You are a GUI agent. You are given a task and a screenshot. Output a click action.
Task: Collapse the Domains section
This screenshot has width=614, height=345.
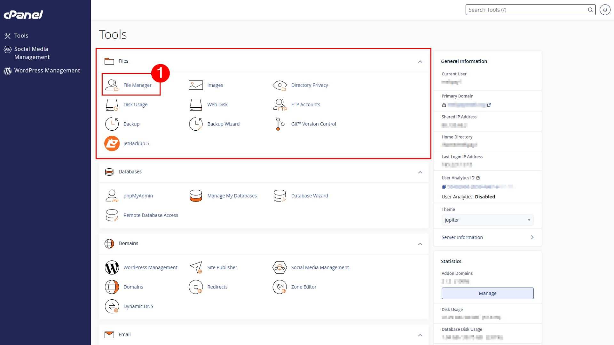click(x=420, y=244)
